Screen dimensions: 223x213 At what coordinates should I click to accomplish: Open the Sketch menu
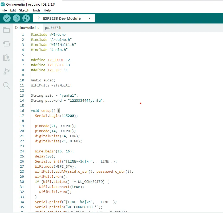(24, 10)
